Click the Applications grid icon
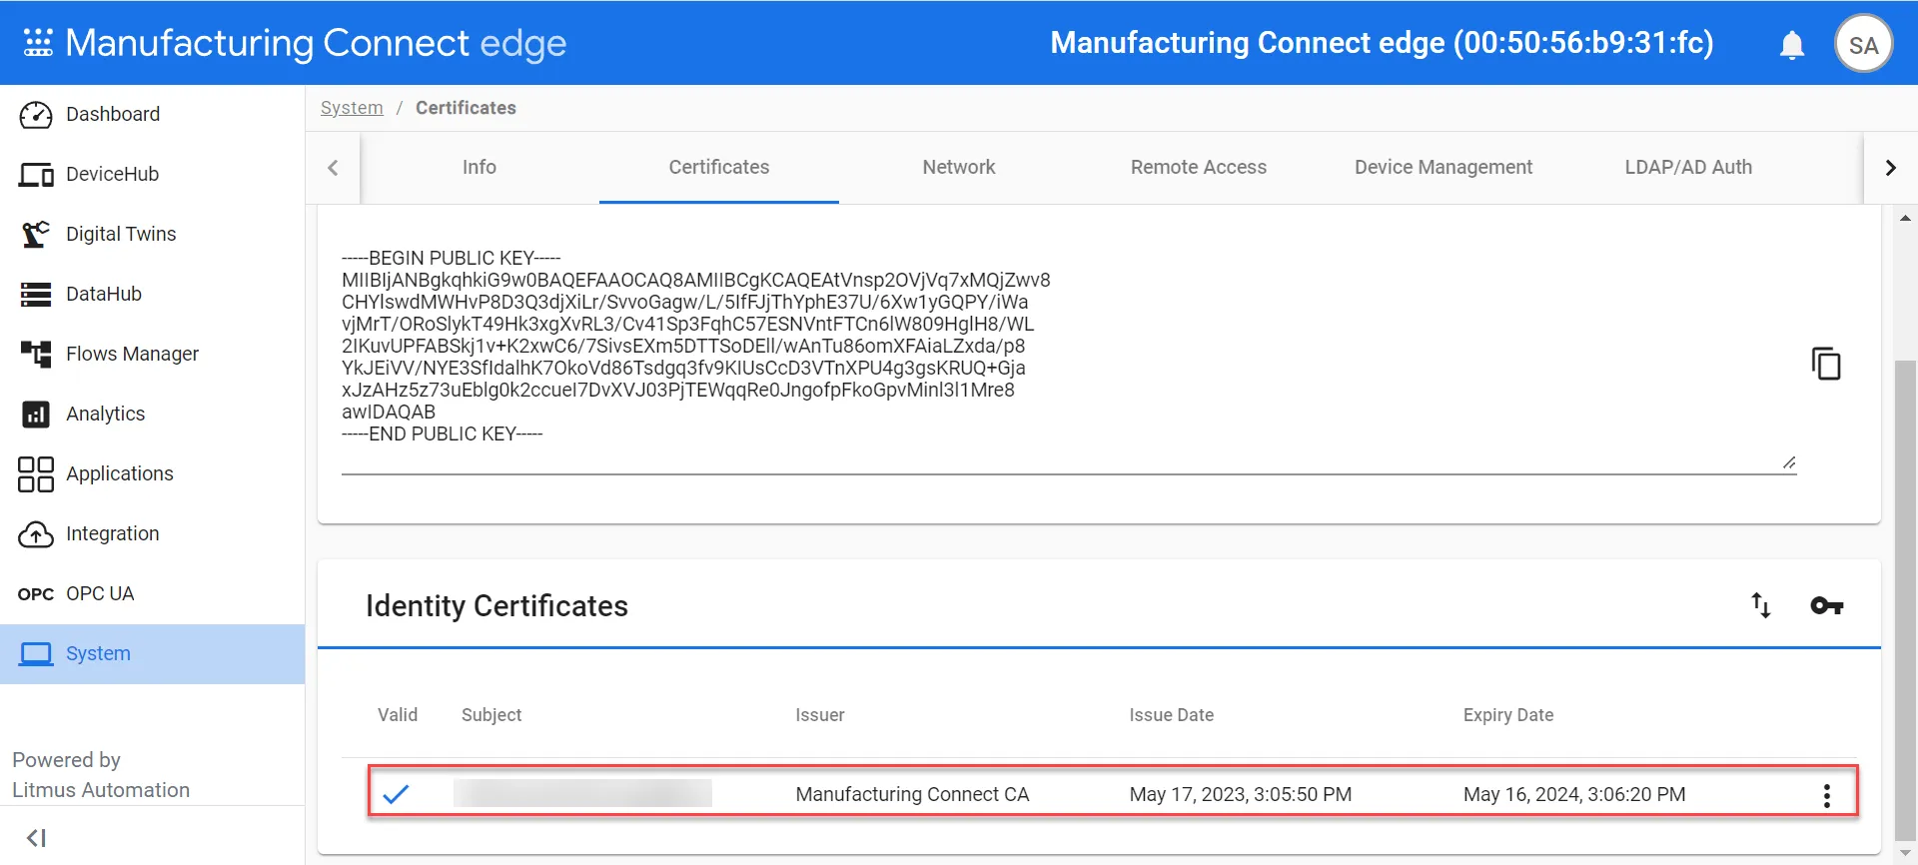This screenshot has height=865, width=1918. coord(36,473)
